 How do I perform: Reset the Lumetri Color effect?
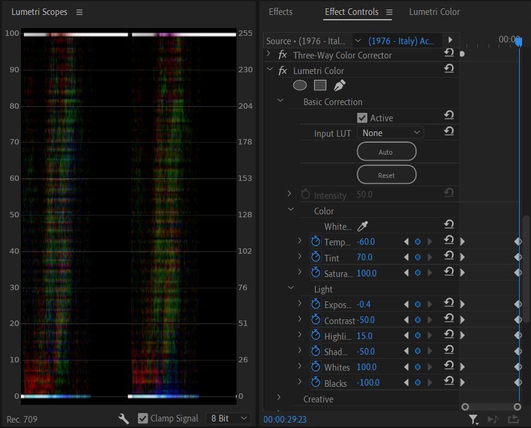(x=449, y=69)
